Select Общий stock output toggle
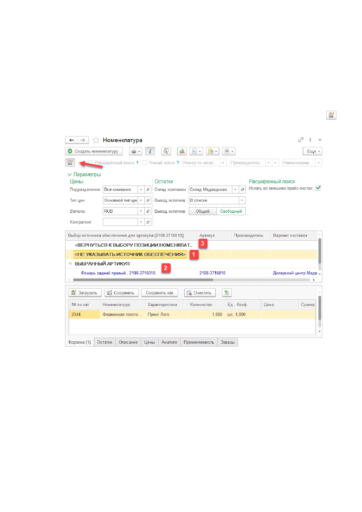This screenshot has height=512, width=362. (x=203, y=211)
